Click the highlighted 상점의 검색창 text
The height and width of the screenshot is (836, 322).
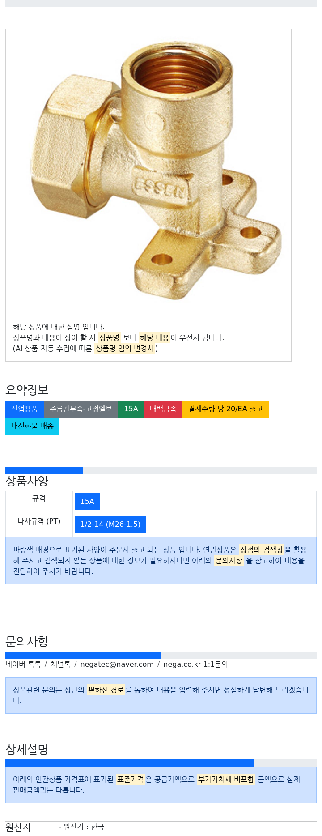pyautogui.click(x=262, y=550)
